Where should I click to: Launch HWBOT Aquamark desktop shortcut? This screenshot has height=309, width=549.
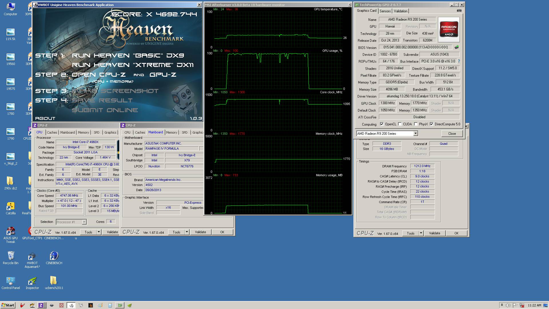click(32, 260)
